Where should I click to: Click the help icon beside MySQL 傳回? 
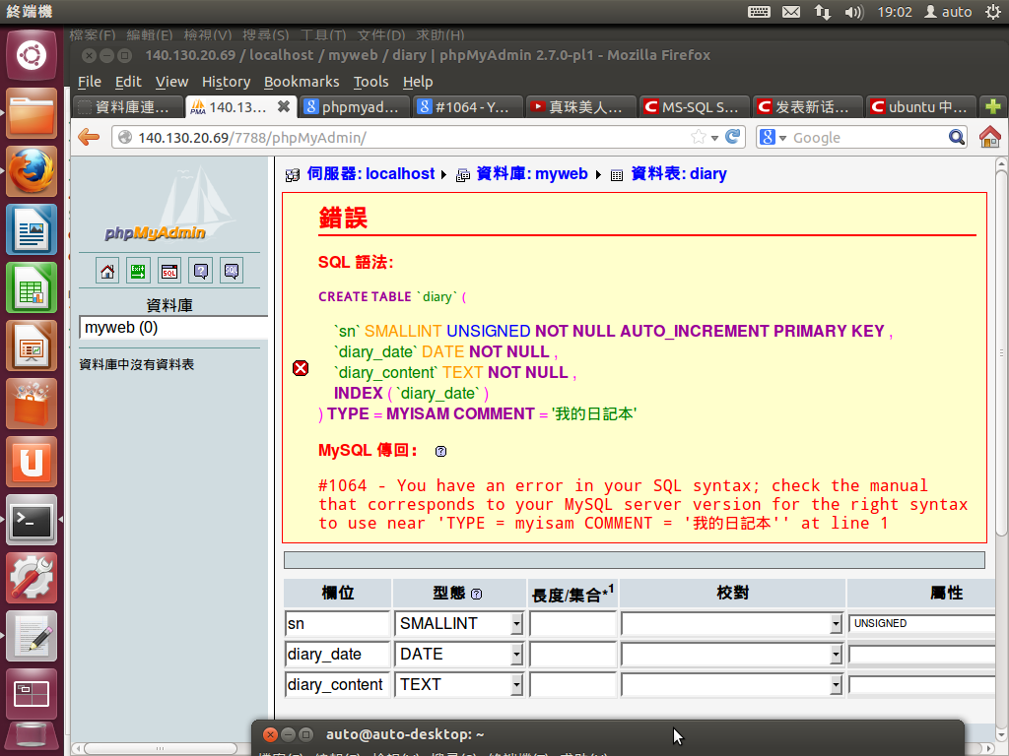(x=440, y=452)
